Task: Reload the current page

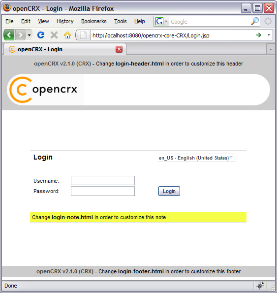Action: 41,35
